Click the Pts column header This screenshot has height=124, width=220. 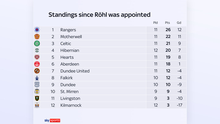[x=167, y=23]
